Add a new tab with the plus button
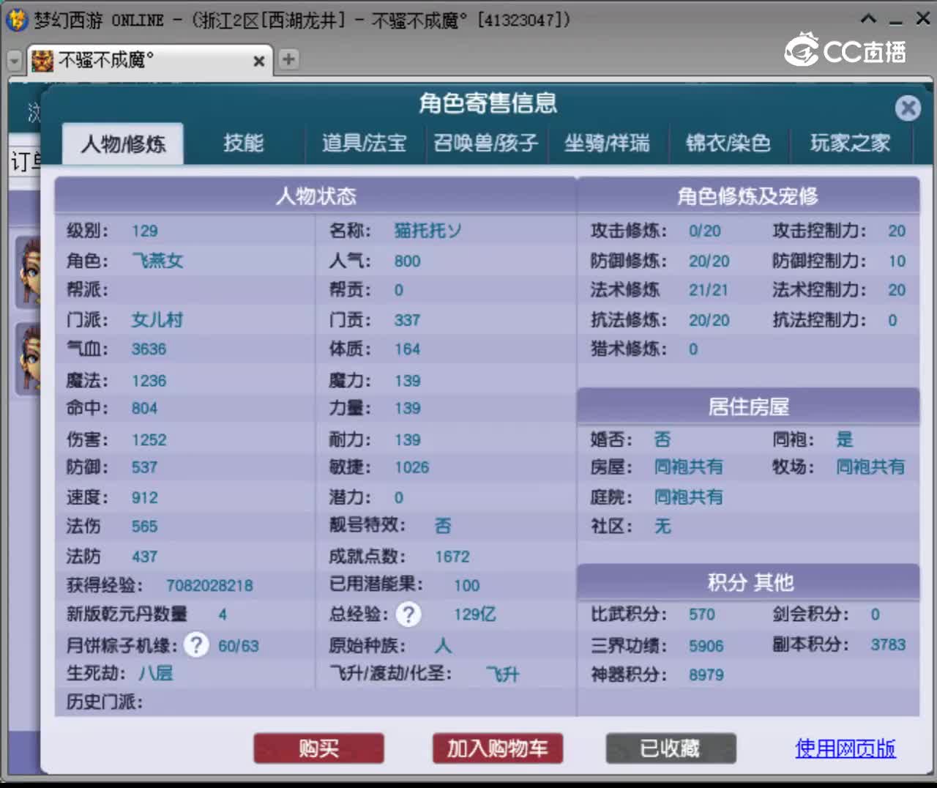This screenshot has height=788, width=937. pos(288,59)
